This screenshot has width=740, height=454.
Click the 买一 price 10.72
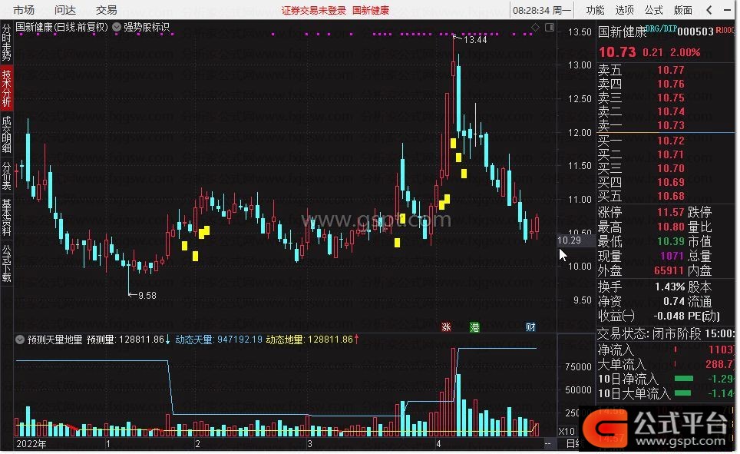(x=671, y=141)
